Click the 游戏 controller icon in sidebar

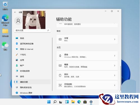tap(17, 76)
